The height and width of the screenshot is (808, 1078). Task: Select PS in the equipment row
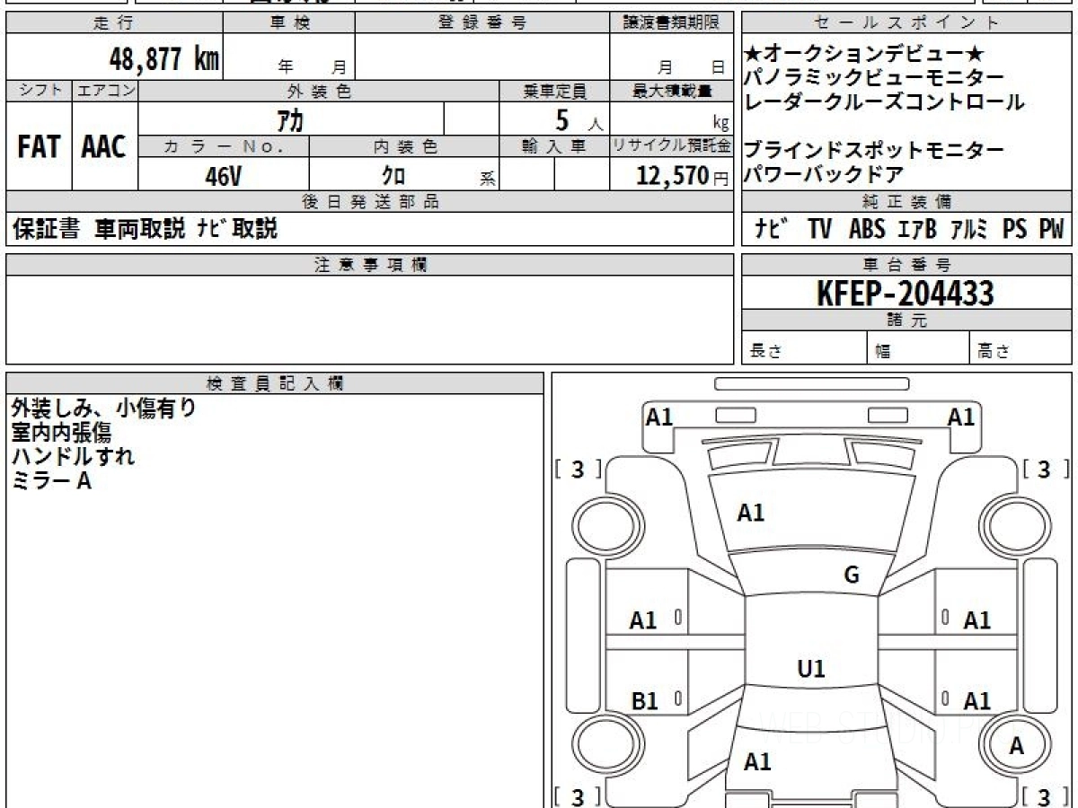1015,230
